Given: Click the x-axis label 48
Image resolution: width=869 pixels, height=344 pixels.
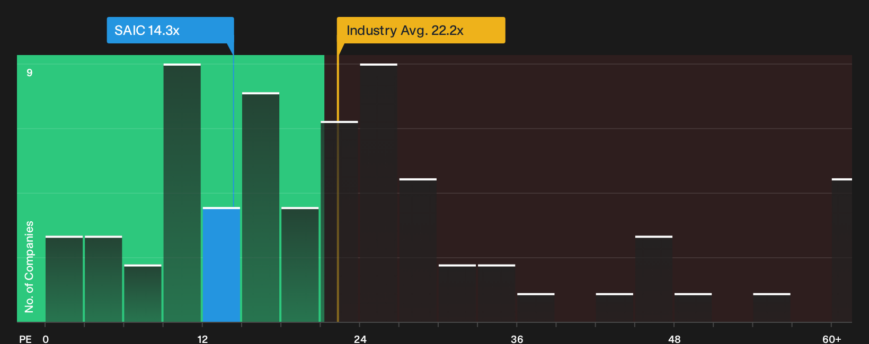Looking at the screenshot, I should coord(674,339).
